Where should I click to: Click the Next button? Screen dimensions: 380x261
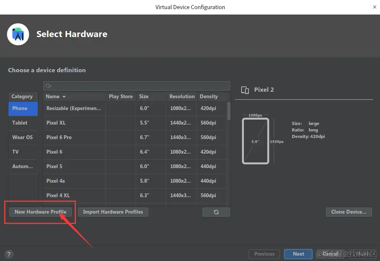[298, 254]
